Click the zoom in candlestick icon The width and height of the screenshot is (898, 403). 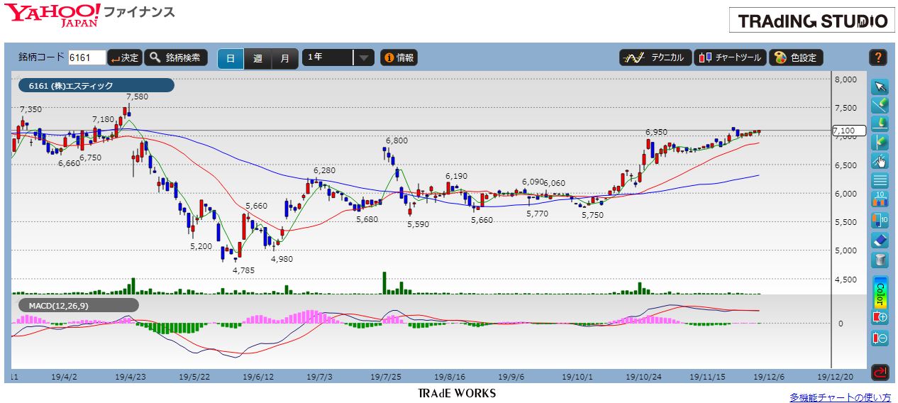[880, 316]
